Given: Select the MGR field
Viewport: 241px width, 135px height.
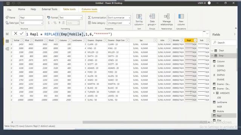Looking at the screenshot, I should (x=219, y=106).
